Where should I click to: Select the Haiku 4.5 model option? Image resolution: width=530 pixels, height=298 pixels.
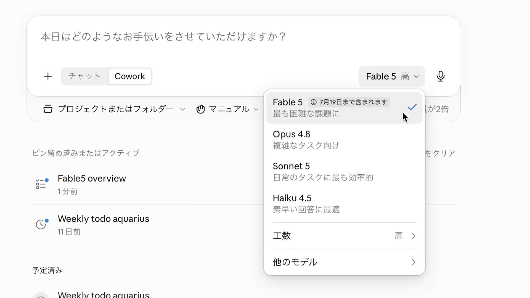[344, 204]
